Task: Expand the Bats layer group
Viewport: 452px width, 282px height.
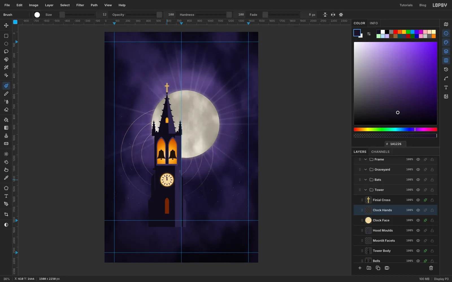Action: [366, 180]
